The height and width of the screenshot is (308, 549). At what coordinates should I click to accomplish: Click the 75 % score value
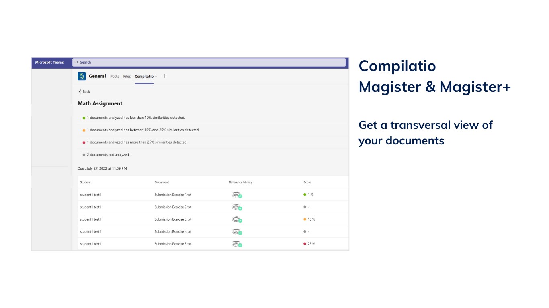[311, 244]
